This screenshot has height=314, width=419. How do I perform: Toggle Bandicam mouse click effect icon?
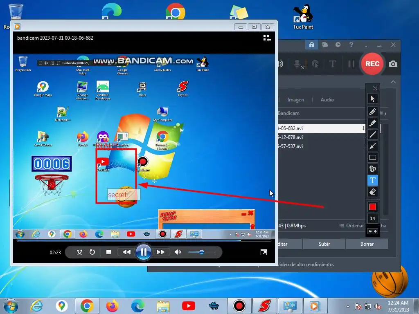315,64
